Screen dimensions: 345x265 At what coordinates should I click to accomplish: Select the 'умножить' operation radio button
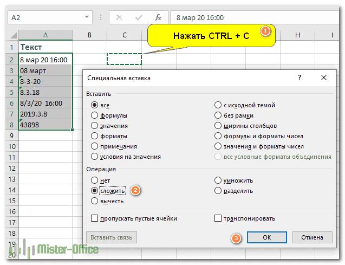point(218,180)
